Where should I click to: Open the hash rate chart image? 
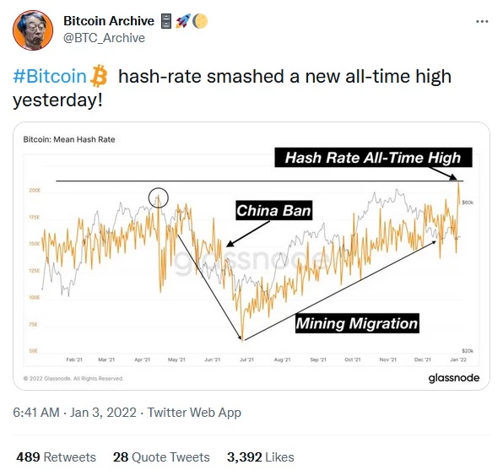point(251,256)
